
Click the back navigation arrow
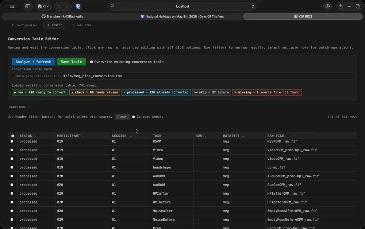click(59, 6)
